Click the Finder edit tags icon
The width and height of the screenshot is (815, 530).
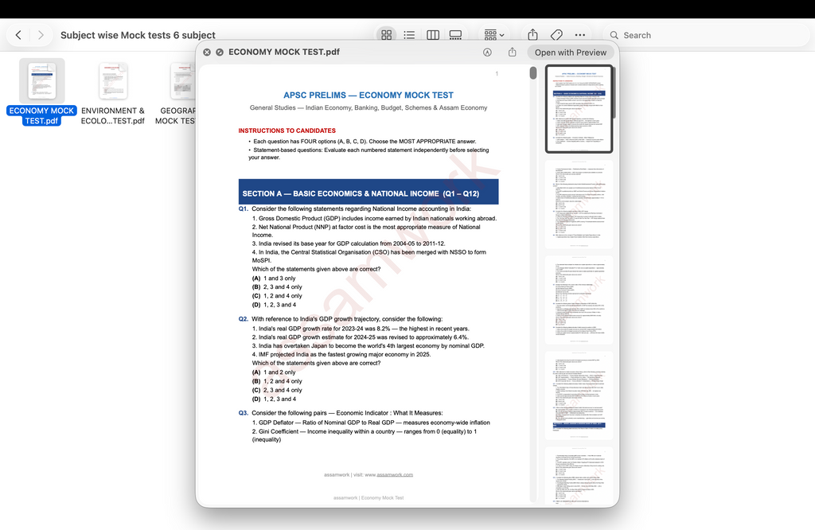556,35
